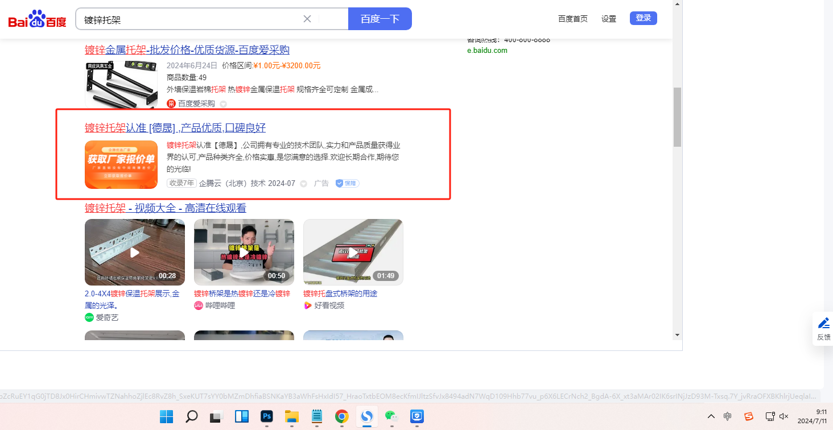This screenshot has height=430, width=833.
Task: Go to Baidu home via the logo
Action: click(x=38, y=19)
